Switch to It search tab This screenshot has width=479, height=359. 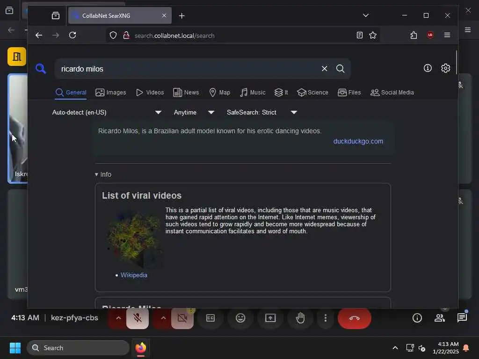point(281,93)
